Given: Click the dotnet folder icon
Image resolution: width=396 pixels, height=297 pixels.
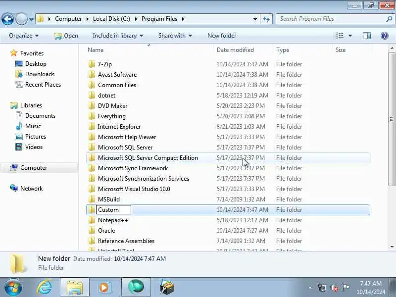Looking at the screenshot, I should tap(92, 96).
